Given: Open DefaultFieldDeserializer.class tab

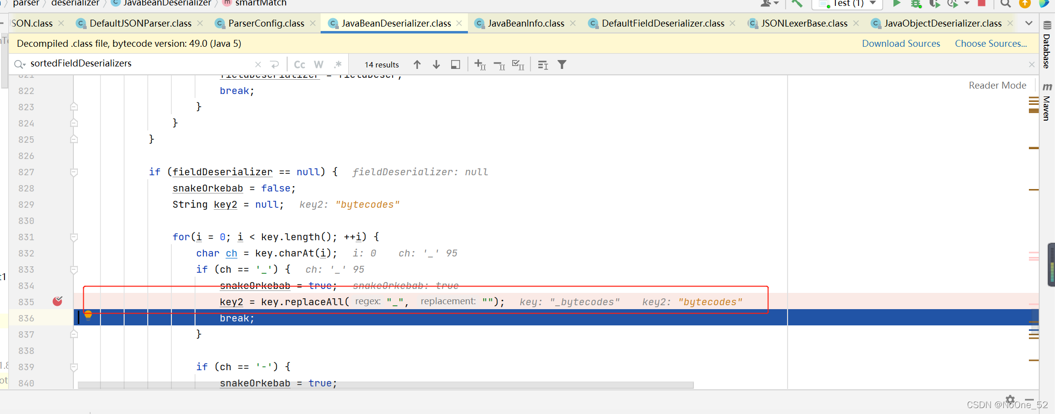Looking at the screenshot, I should point(663,23).
